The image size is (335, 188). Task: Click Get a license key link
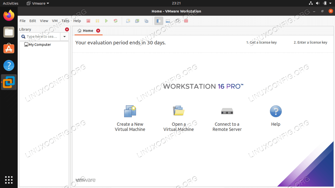click(x=262, y=42)
